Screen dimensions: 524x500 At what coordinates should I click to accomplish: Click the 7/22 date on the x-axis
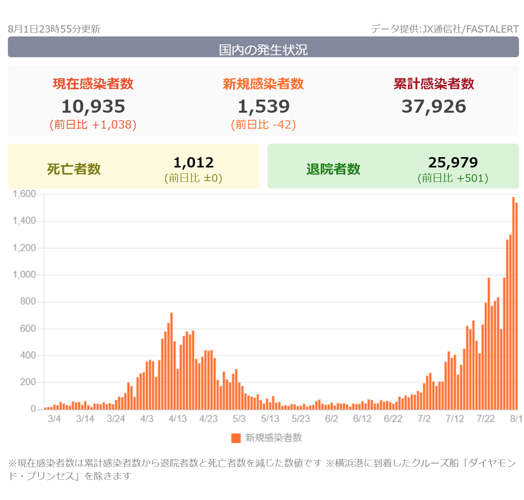[485, 419]
